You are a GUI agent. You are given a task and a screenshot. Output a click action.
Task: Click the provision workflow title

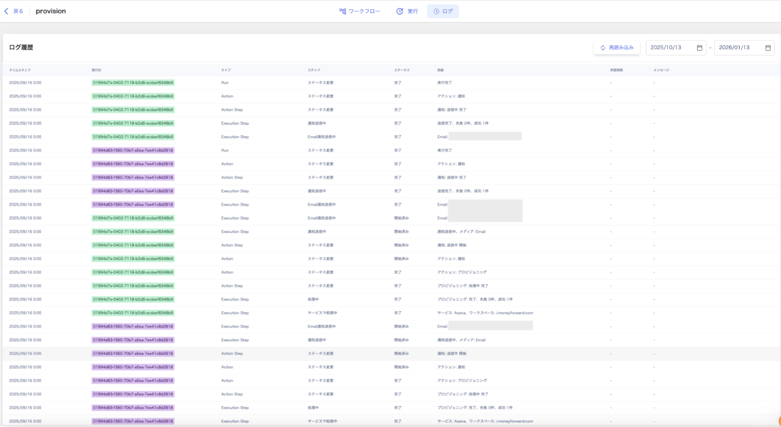pos(51,11)
